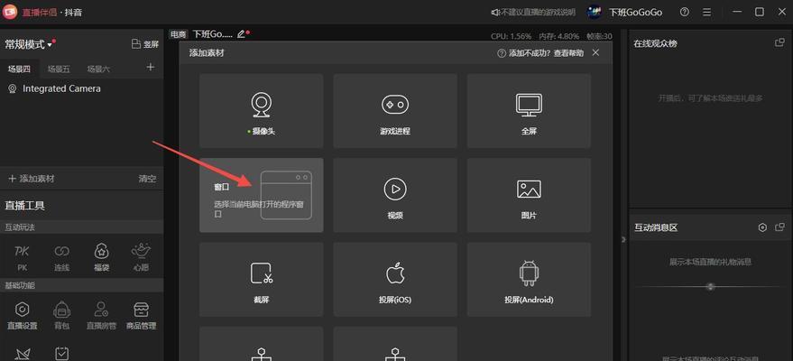Click the 基础功能 section label
Image resolution: width=793 pixels, height=361 pixels.
click(x=20, y=286)
